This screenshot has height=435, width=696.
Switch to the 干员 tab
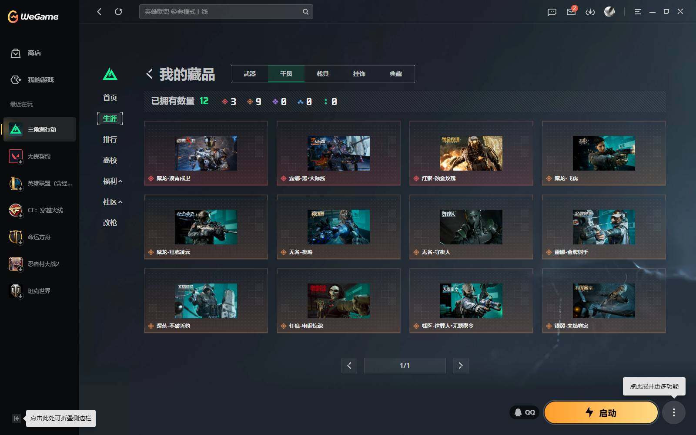[286, 74]
